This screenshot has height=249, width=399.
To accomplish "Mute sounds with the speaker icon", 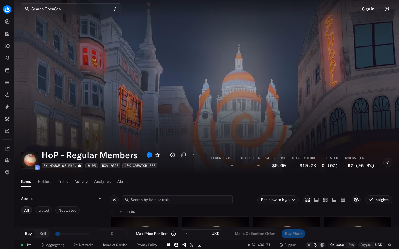I will coord(390,245).
